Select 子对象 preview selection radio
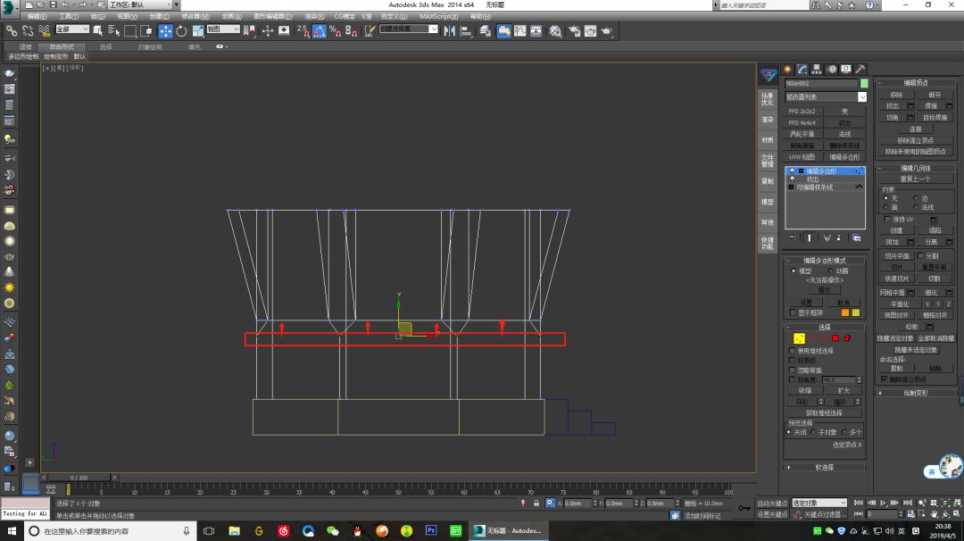 point(813,432)
